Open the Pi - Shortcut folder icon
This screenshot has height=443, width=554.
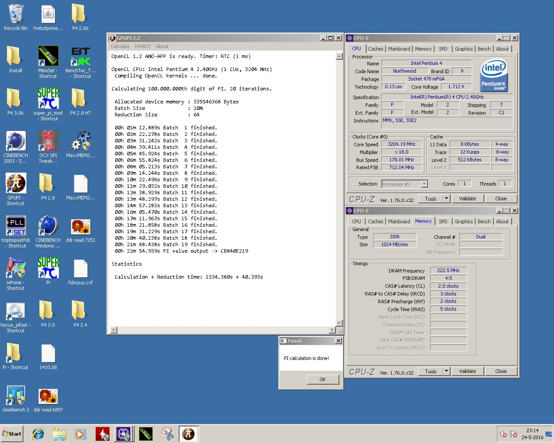tap(16, 356)
